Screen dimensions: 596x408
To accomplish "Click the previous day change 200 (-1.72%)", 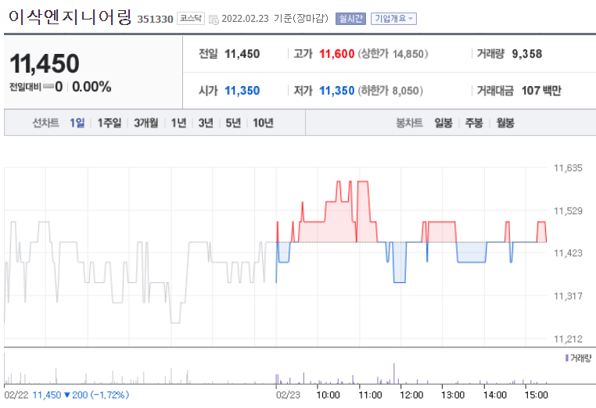I will click(100, 395).
